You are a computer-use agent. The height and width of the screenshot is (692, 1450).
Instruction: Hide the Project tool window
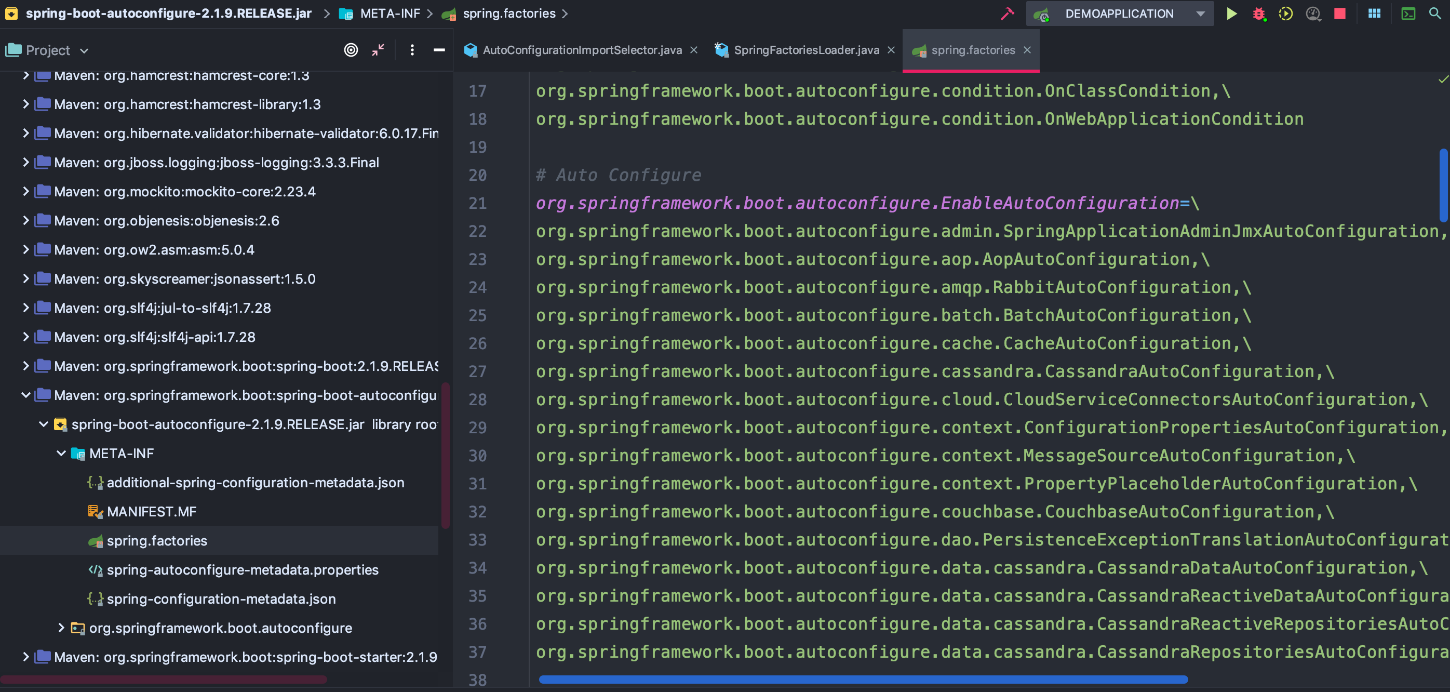[x=439, y=50]
